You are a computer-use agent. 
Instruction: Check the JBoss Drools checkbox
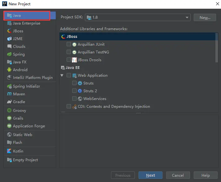[69, 60]
